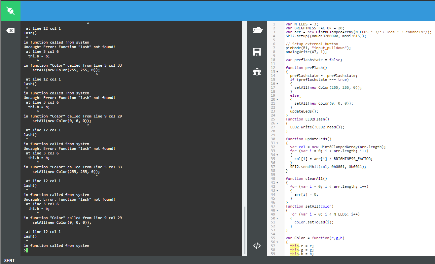Click line number 39 in the gutter
Screen dimensions: 435x264
point(273,175)
